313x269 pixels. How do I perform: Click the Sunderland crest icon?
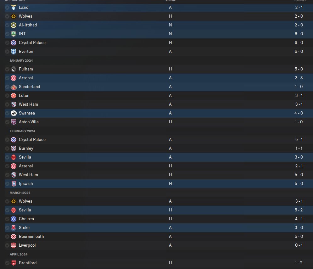pyautogui.click(x=14, y=87)
